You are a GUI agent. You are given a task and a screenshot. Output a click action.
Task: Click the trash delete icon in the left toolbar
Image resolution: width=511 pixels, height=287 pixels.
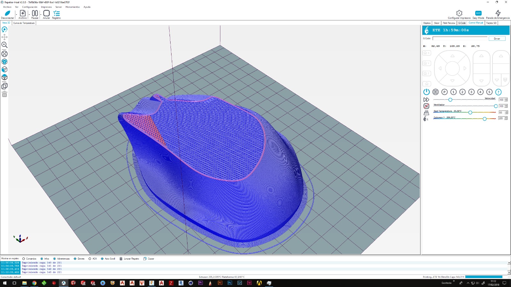coord(4,94)
